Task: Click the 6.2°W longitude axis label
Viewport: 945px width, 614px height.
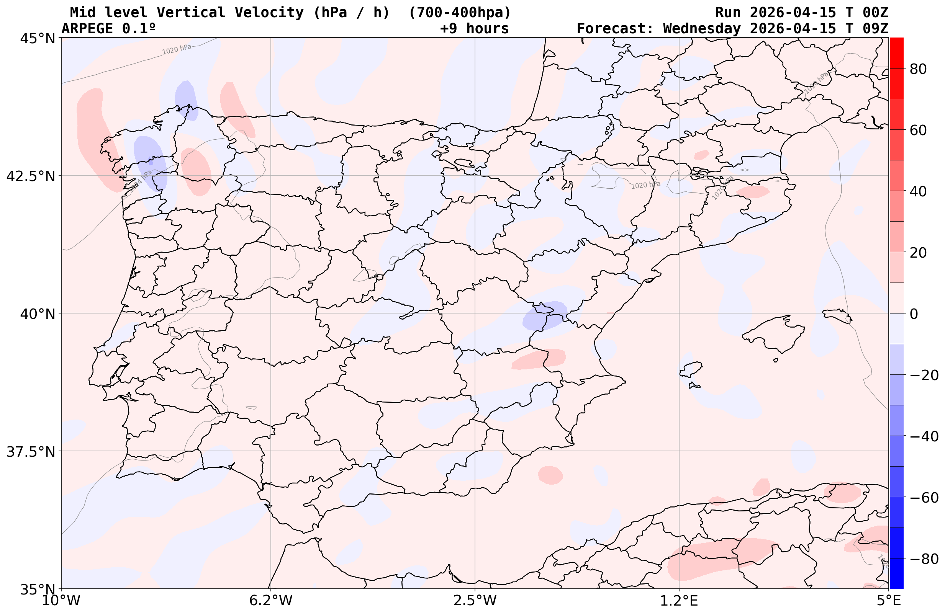Action: tap(270, 601)
